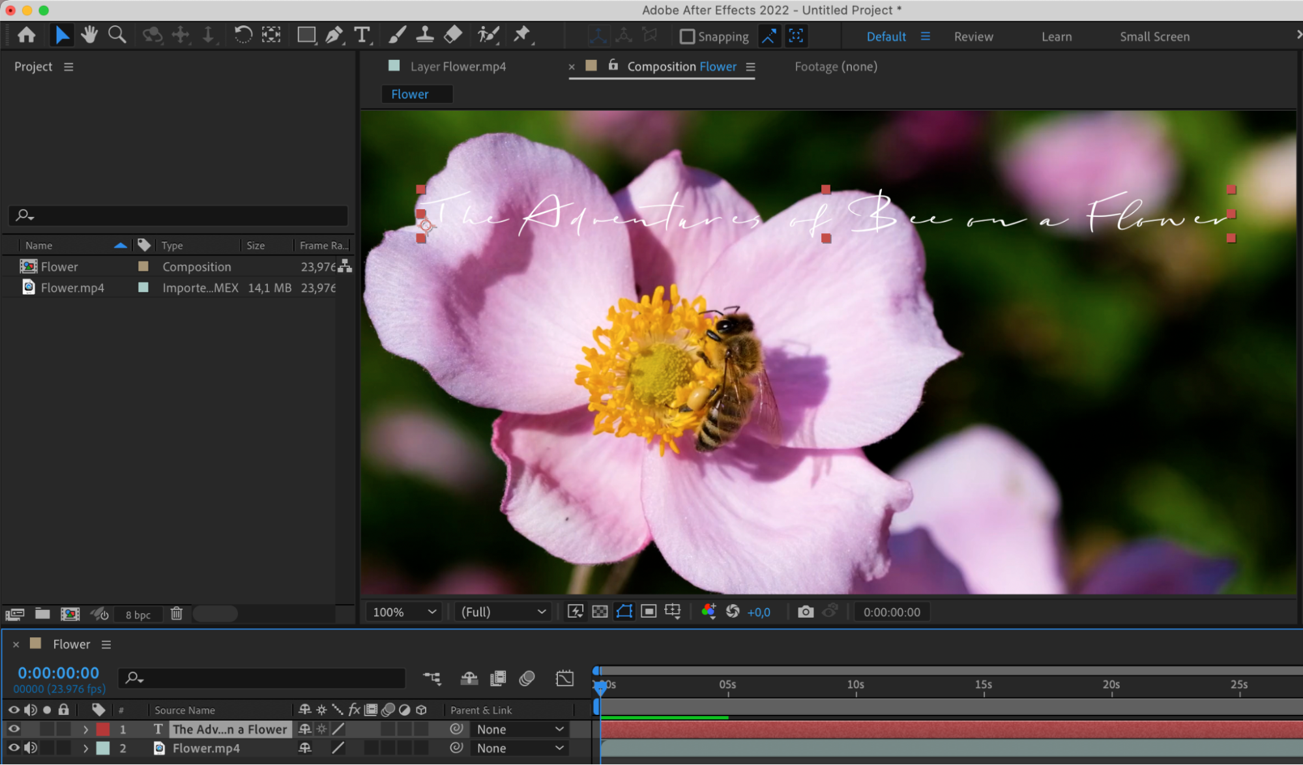Image resolution: width=1303 pixels, height=765 pixels.
Task: Open the Learn workspace
Action: 1056,36
